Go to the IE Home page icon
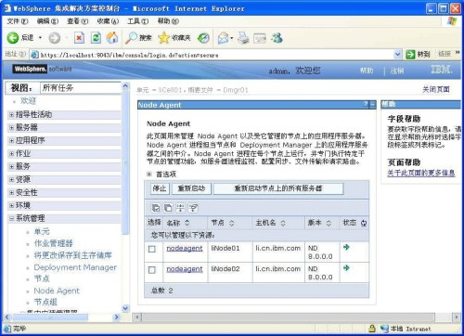The height and width of the screenshot is (336, 464). tap(112, 38)
